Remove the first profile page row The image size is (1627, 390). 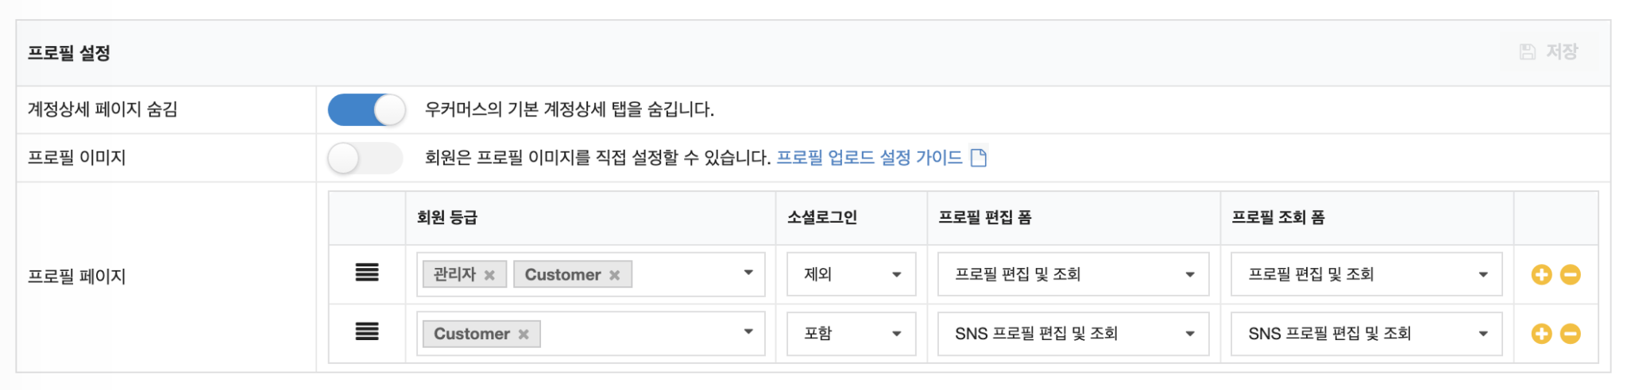pyautogui.click(x=1570, y=275)
